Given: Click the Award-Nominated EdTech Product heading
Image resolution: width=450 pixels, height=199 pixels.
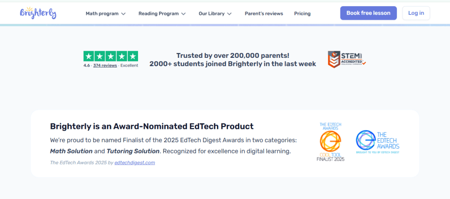Looking at the screenshot, I should click(152, 127).
